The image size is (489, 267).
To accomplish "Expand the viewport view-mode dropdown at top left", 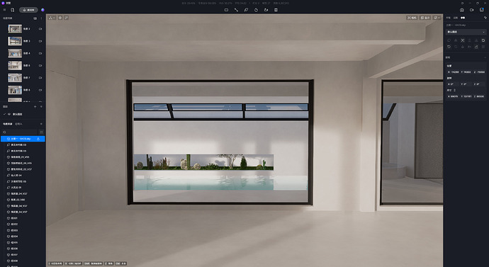I will (x=52, y=18).
